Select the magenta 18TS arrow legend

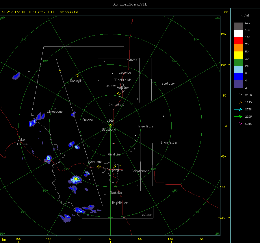238,124
